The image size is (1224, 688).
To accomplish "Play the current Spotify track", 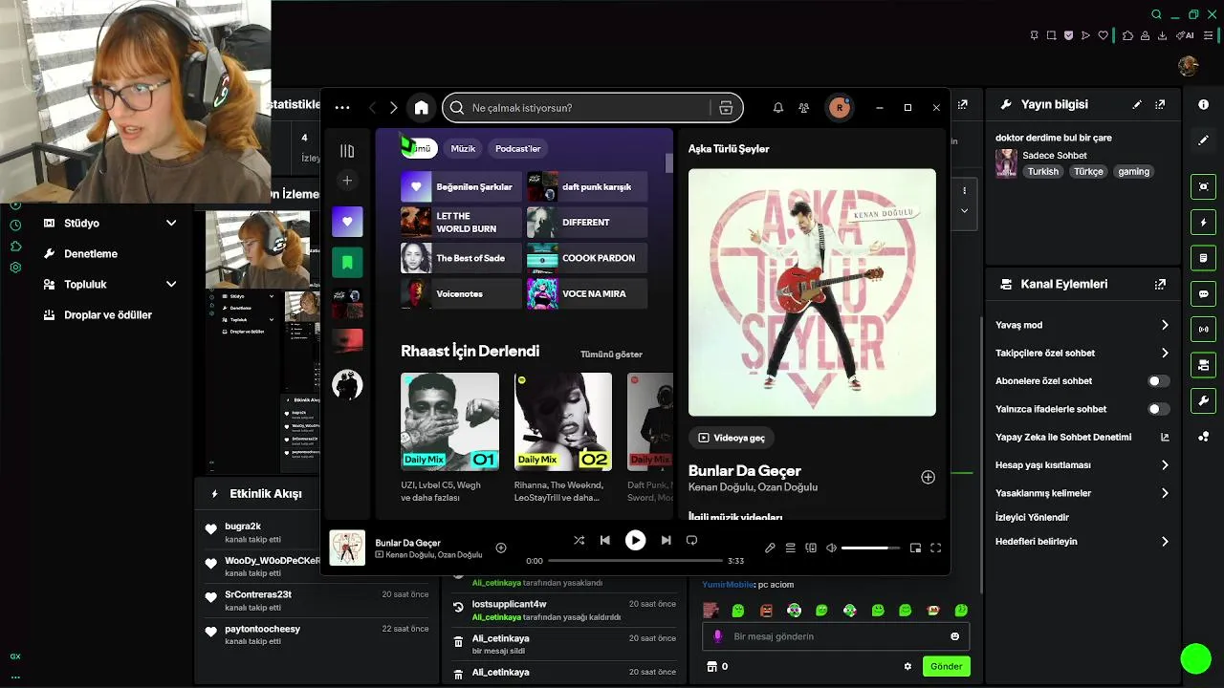I will coord(635,540).
